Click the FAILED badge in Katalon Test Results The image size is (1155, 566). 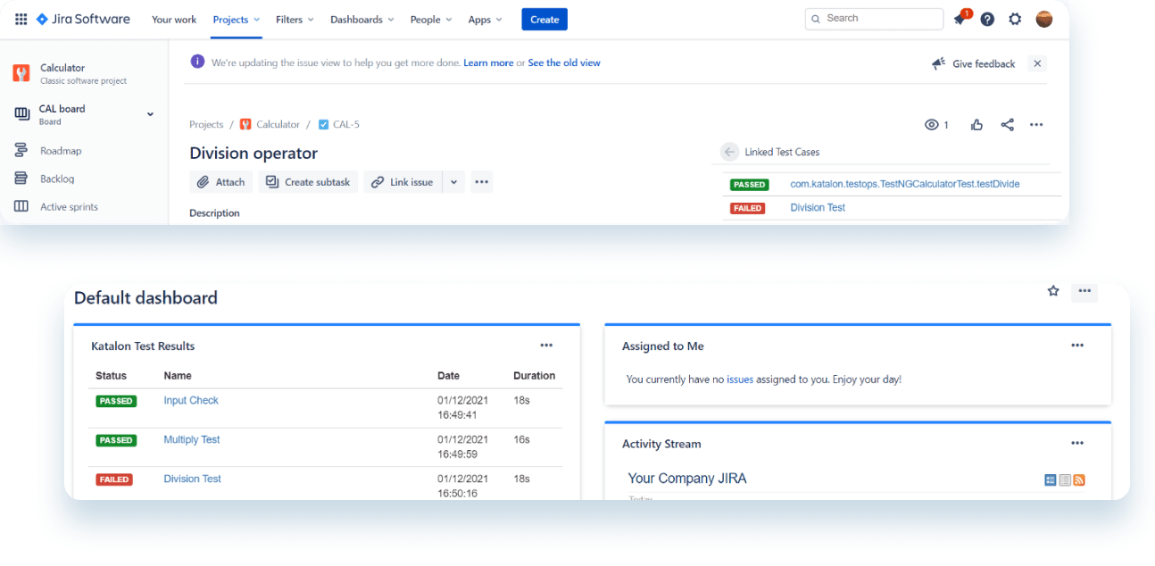click(x=114, y=480)
